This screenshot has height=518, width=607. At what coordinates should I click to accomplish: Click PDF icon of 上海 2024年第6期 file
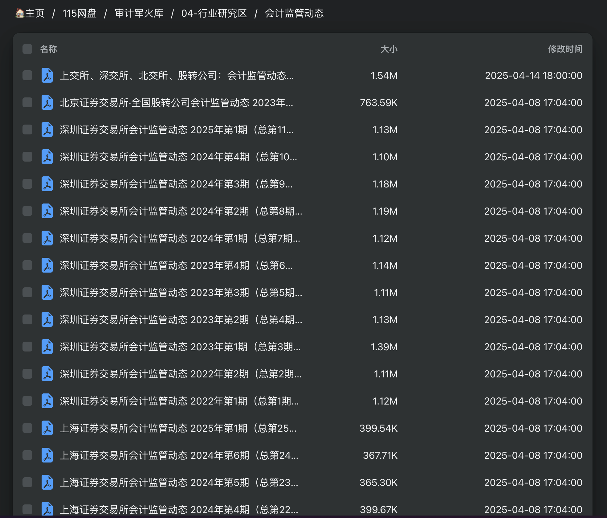coord(47,455)
